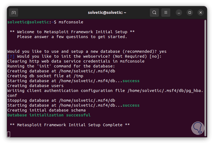Click the blue [?] prompt marker

(11, 56)
